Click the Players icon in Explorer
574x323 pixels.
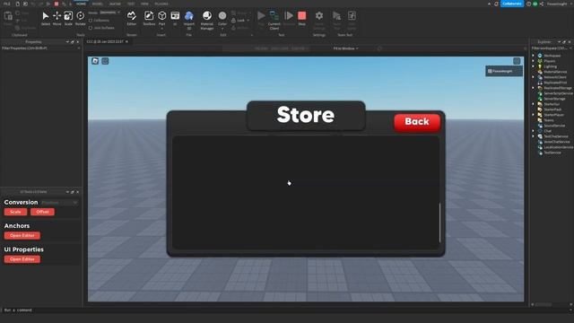pyautogui.click(x=540, y=61)
